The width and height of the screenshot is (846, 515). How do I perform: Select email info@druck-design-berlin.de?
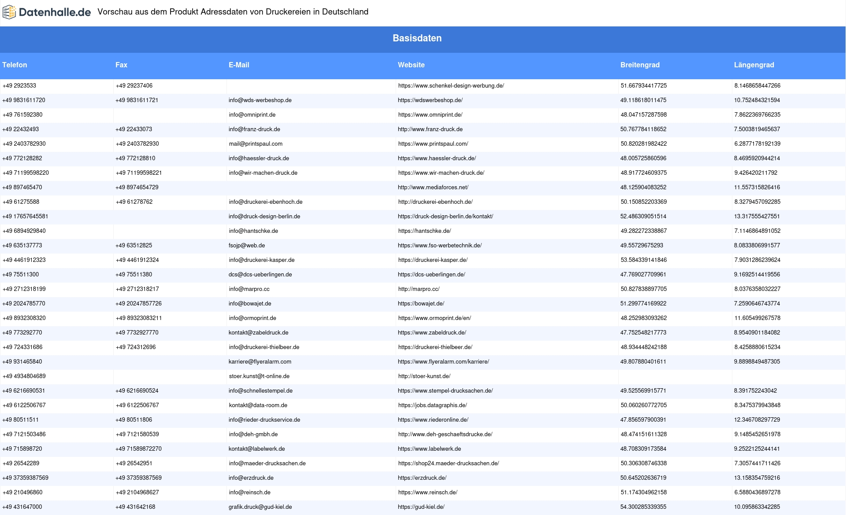(x=264, y=217)
